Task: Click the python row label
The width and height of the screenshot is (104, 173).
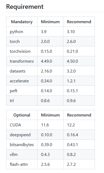Action: point(17,32)
